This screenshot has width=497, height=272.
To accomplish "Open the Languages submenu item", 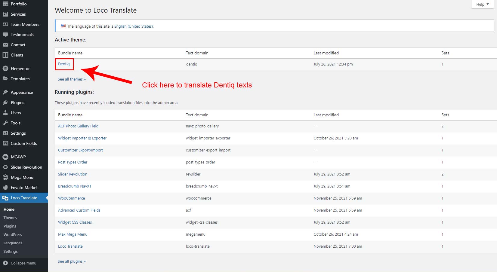I will (13, 243).
